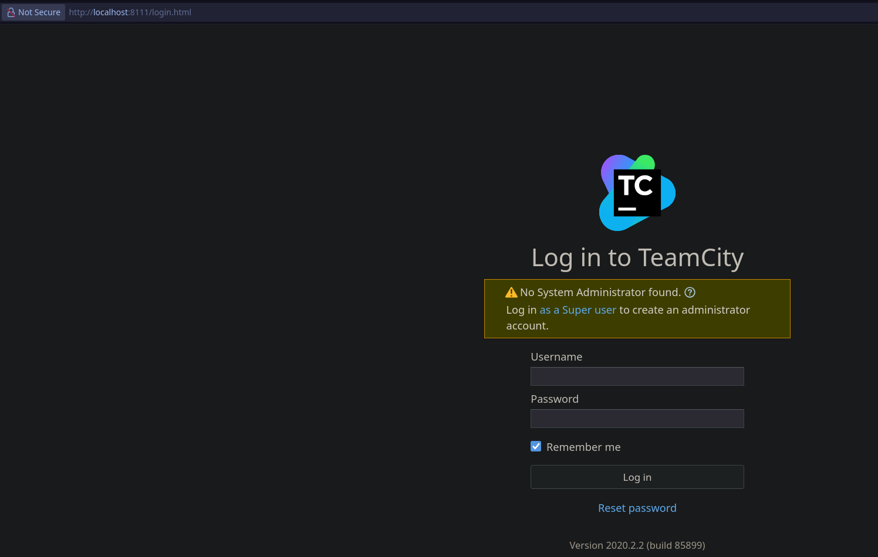Focus the Username input field
Screen dimensions: 878x557
637,376
